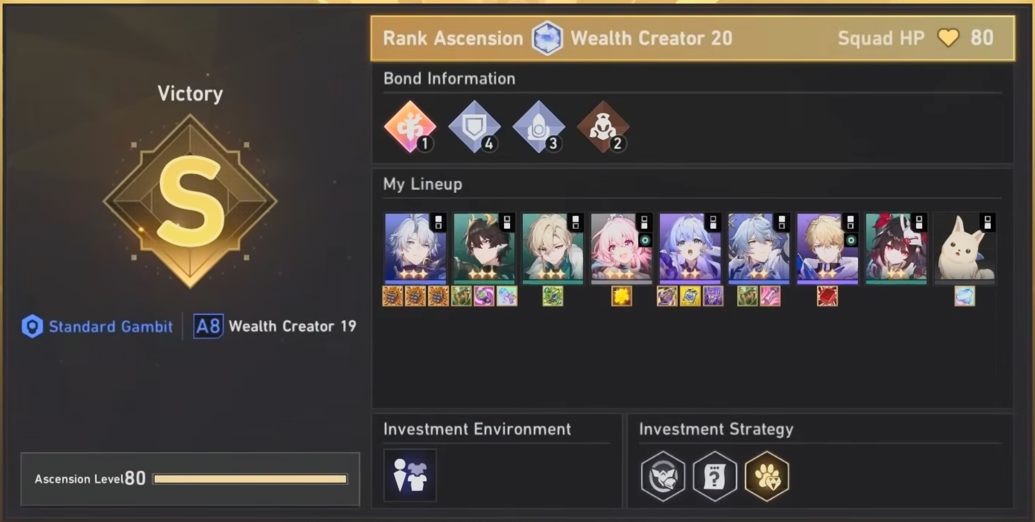Select the brown bond icon with count 2
The height and width of the screenshot is (522, 1035).
pos(603,127)
